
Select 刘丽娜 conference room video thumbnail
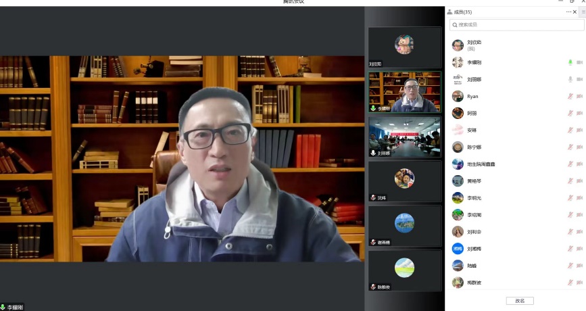(404, 137)
